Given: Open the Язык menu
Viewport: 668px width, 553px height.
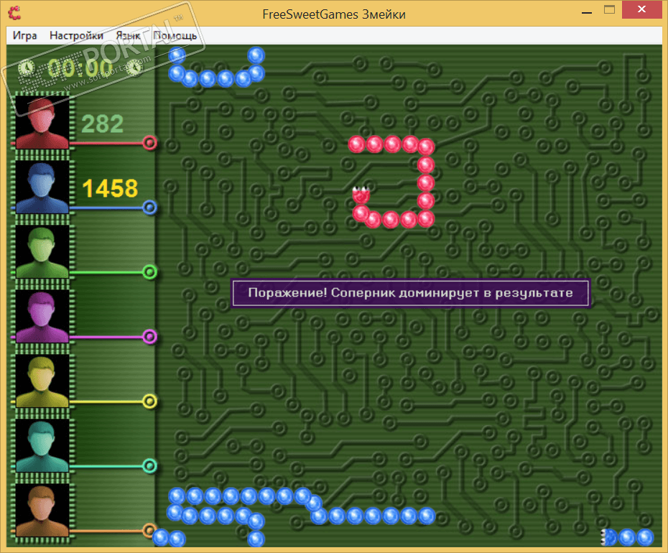Looking at the screenshot, I should pos(128,35).
